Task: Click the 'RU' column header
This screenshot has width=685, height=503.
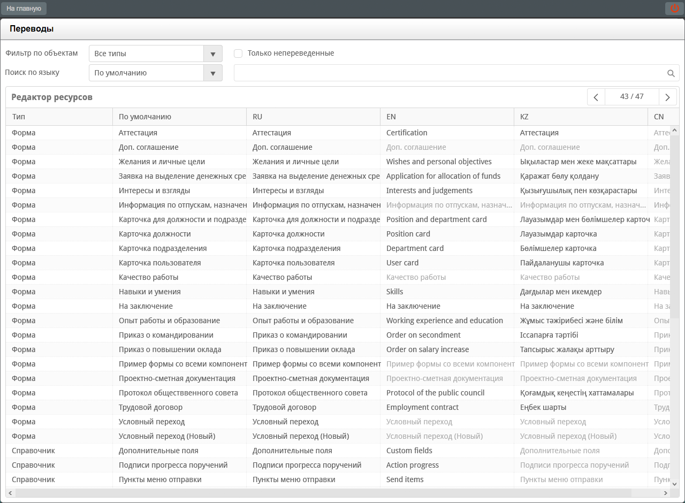Action: (x=314, y=117)
